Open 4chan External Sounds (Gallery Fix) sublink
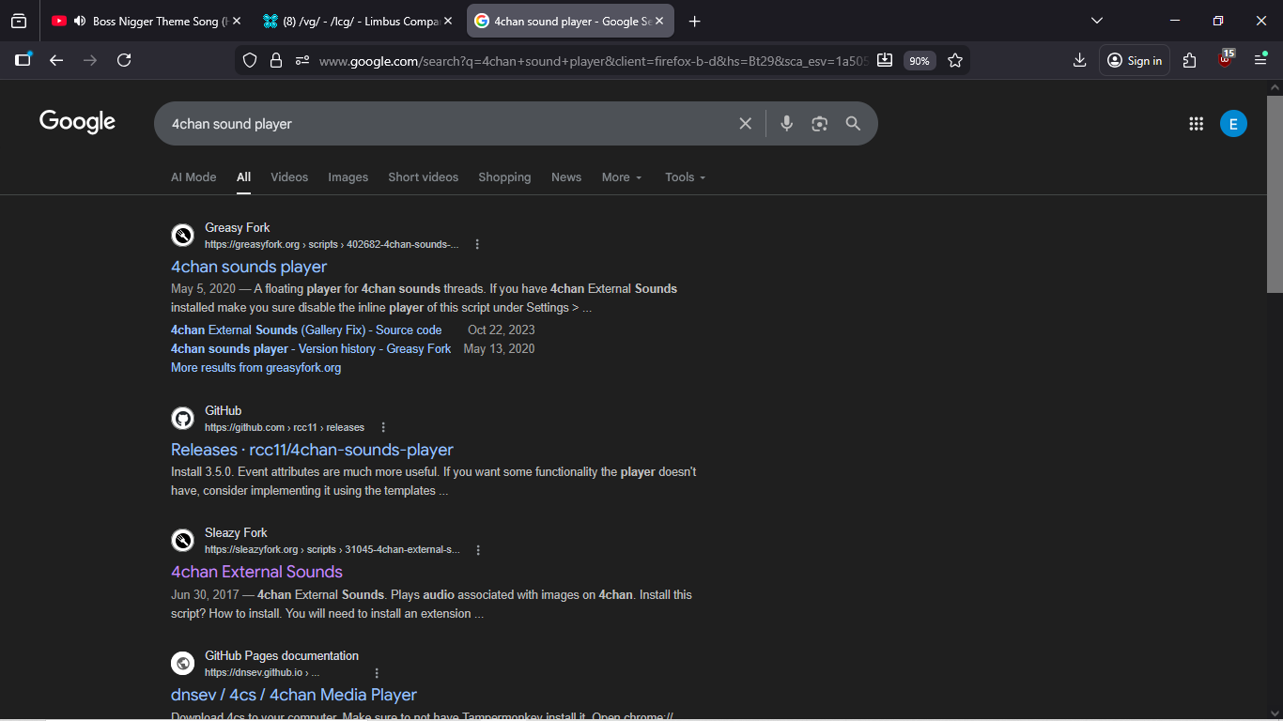Screen dimensions: 1283x721 point(306,330)
